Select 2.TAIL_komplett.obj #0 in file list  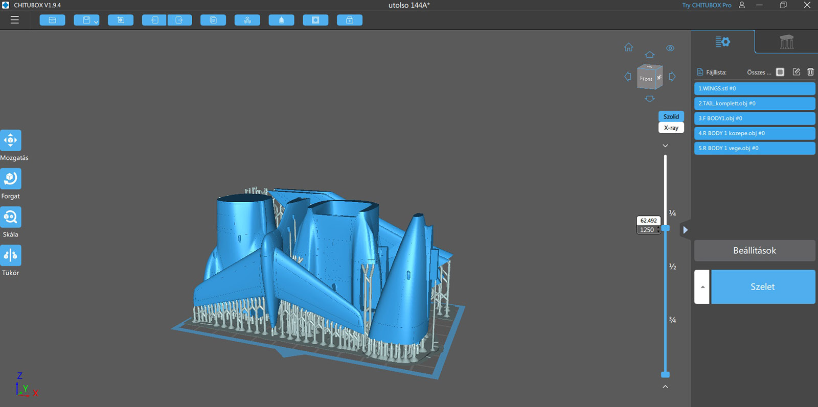755,103
